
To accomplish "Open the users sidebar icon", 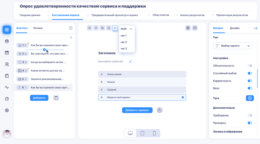I will [x=7, y=64].
